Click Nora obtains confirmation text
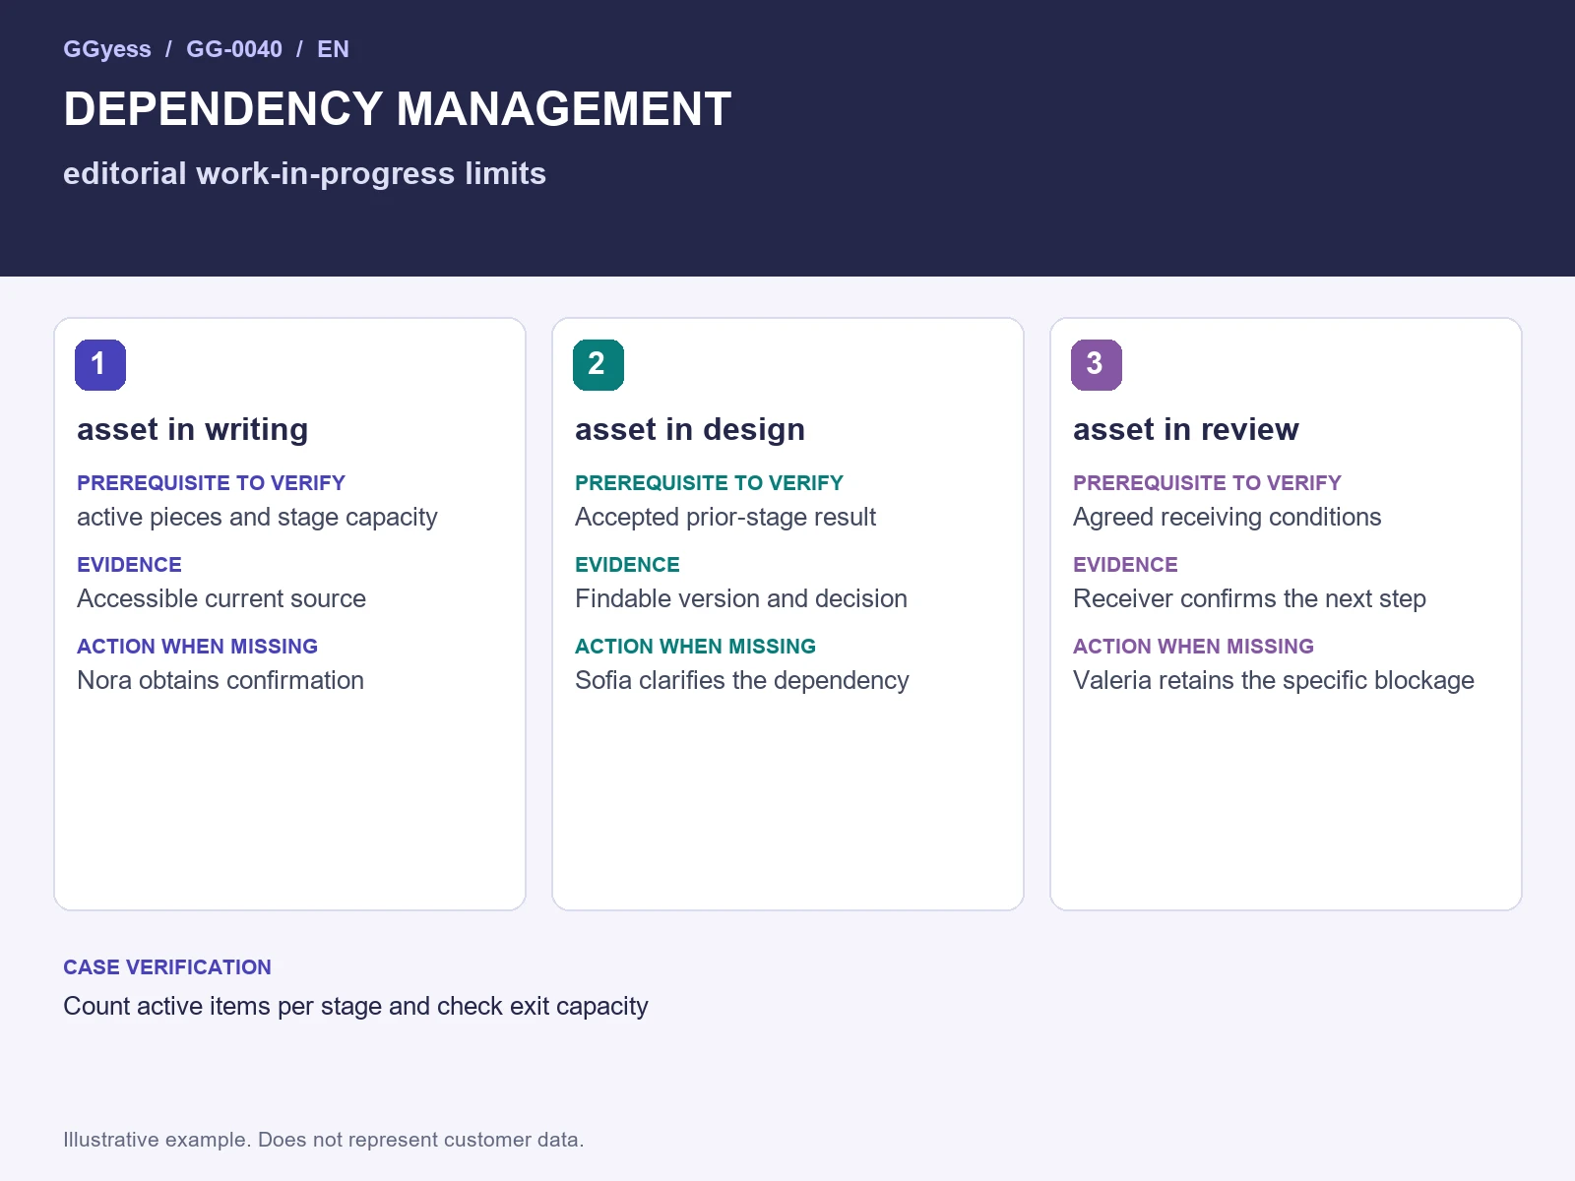1575x1181 pixels. coord(220,681)
